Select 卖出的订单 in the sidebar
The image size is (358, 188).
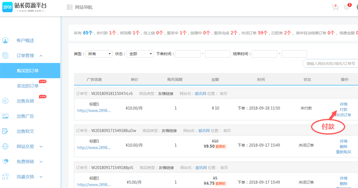(28, 86)
